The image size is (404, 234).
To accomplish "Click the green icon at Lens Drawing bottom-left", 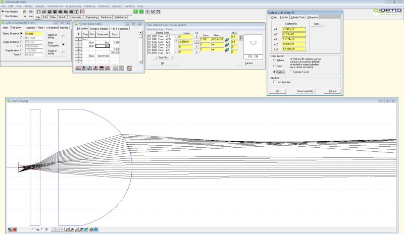I will [x=10, y=229].
